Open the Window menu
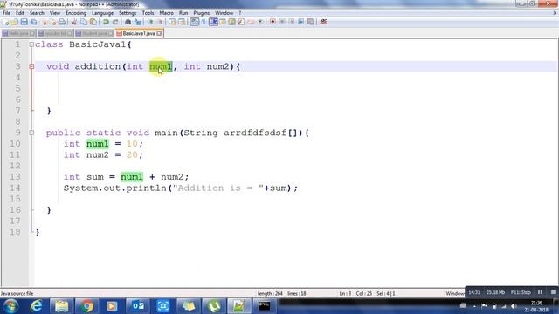The height and width of the screenshot is (314, 559). (224, 13)
